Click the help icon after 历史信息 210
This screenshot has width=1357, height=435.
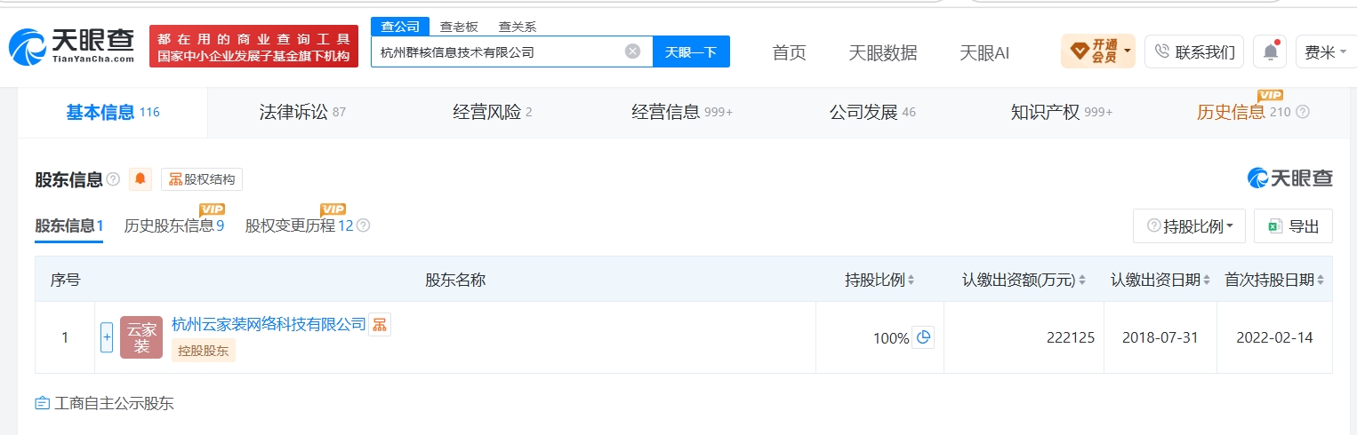pyautogui.click(x=1303, y=112)
